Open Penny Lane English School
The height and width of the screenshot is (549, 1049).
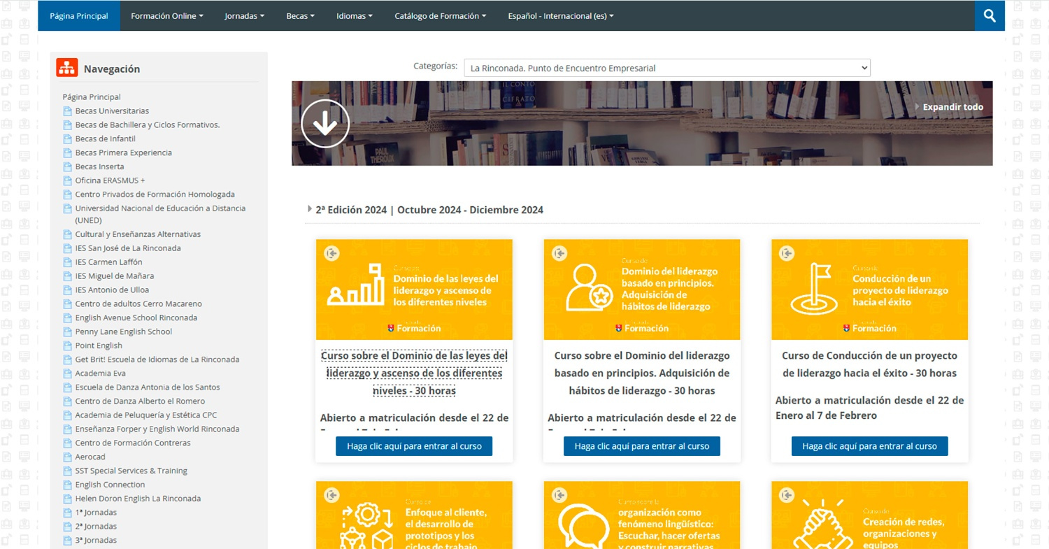[124, 332]
